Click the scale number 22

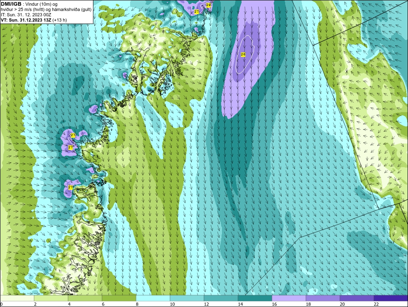point(376,305)
